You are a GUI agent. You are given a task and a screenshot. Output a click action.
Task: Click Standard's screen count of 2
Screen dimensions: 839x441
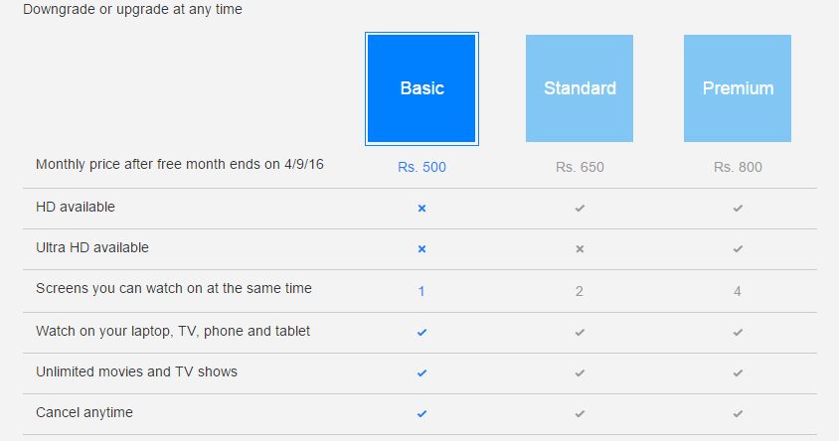pyautogui.click(x=579, y=291)
